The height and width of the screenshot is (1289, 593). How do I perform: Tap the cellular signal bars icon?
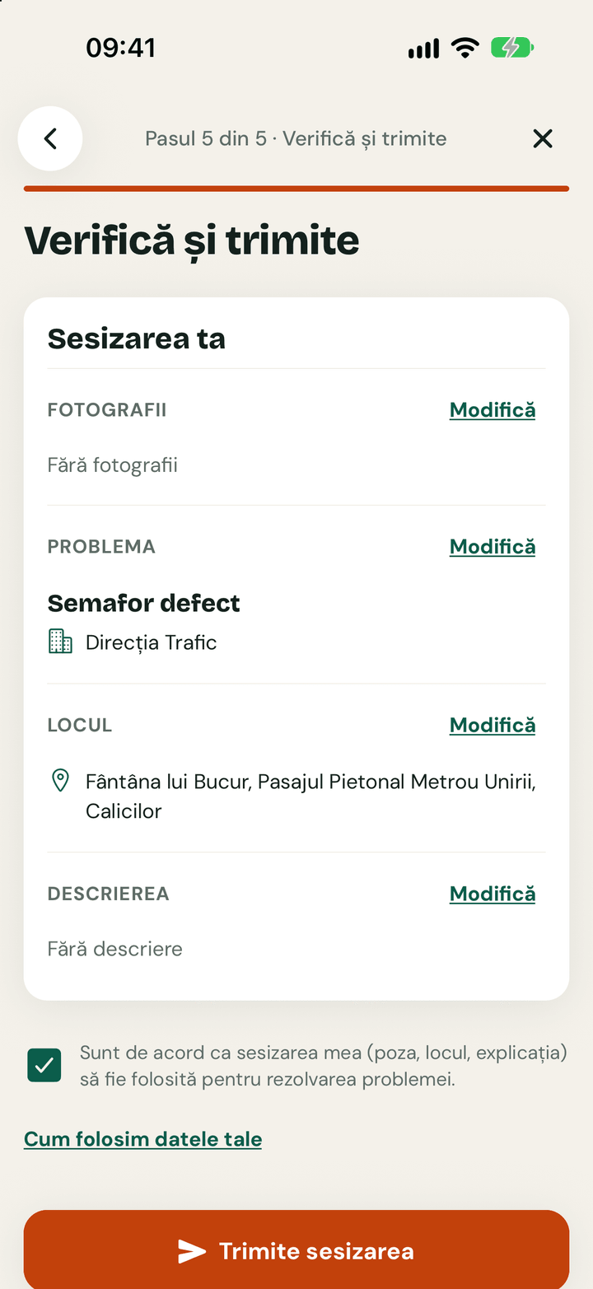click(x=423, y=49)
